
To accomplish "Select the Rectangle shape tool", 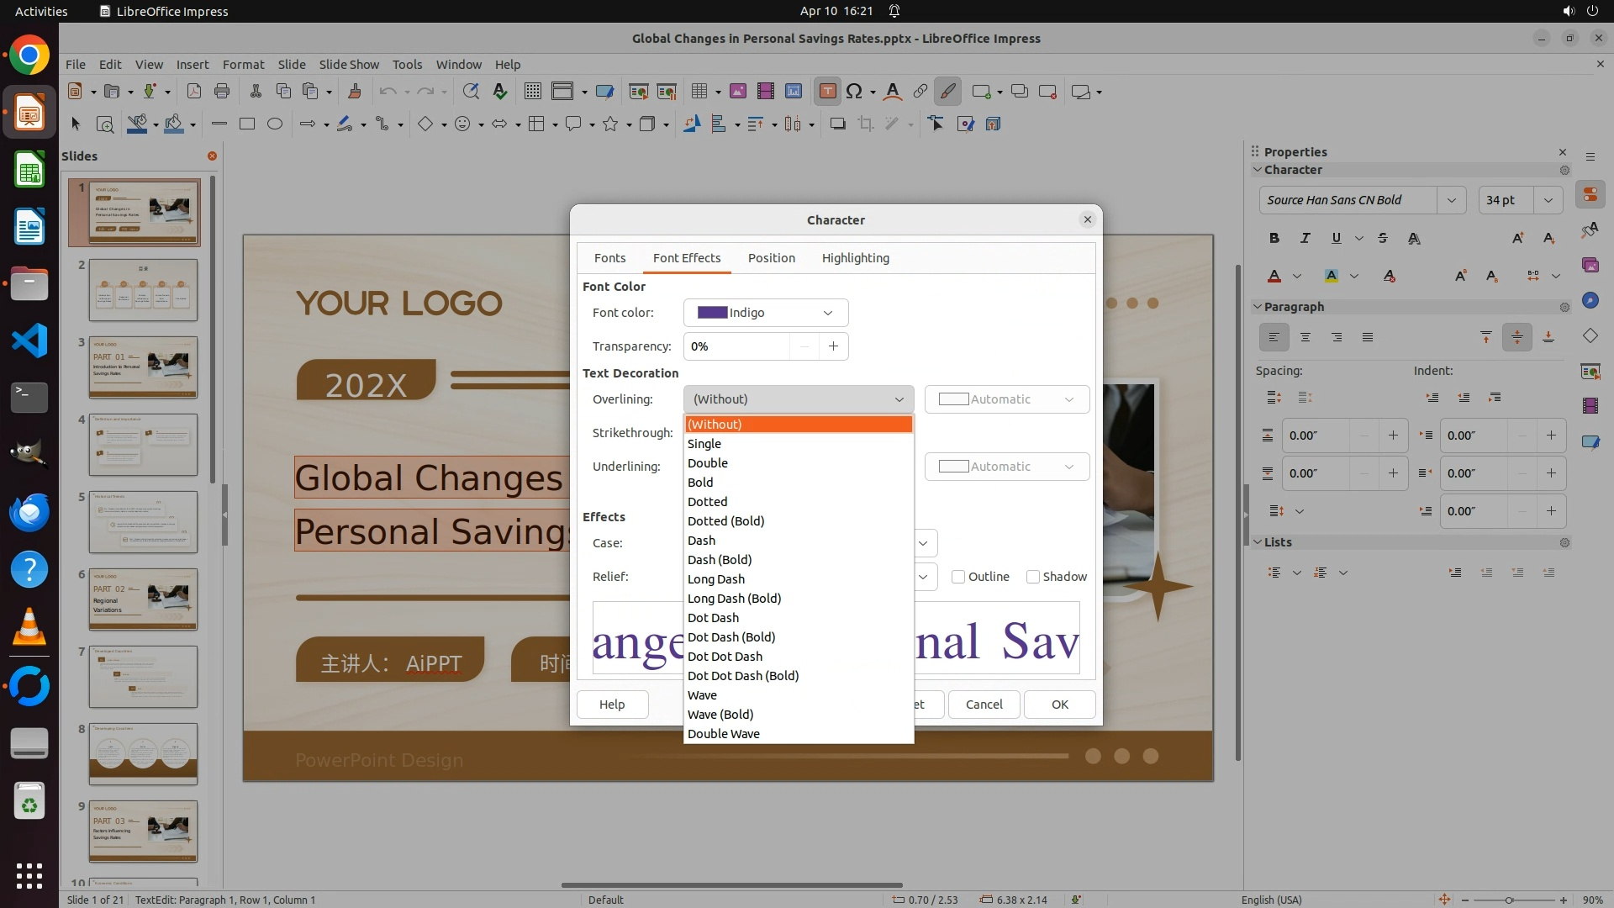I will 246,124.
